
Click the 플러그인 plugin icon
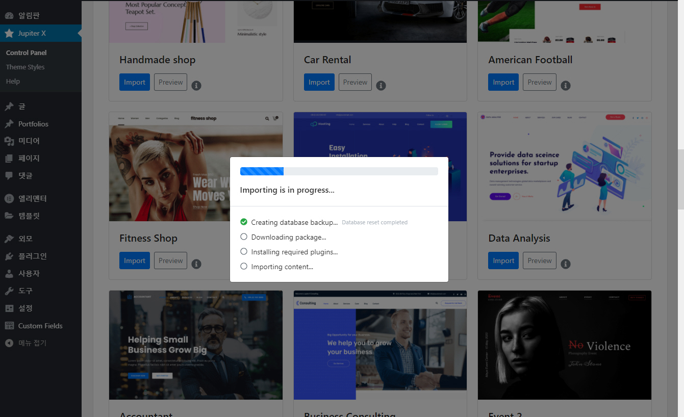[x=9, y=256]
